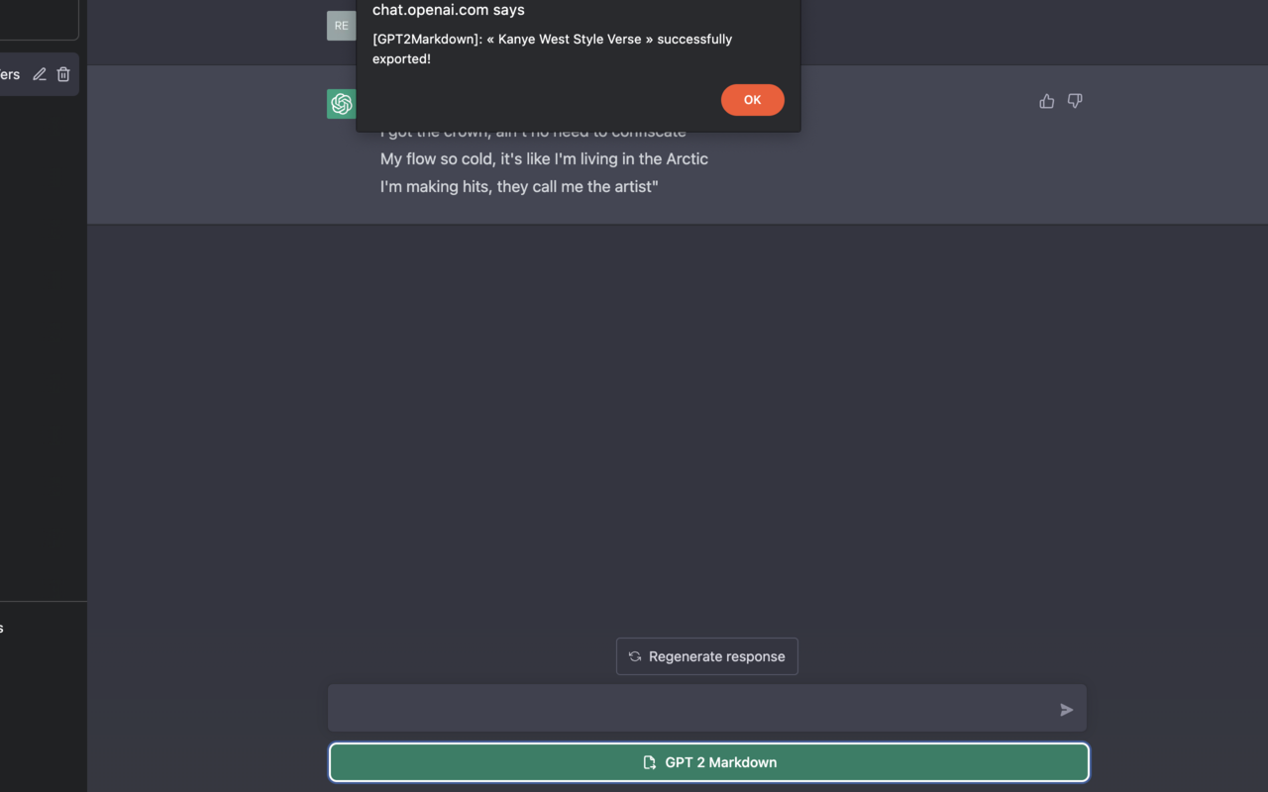Viewport: 1268px width, 792px height.
Task: Dismiss the export alert with OK
Action: [752, 100]
